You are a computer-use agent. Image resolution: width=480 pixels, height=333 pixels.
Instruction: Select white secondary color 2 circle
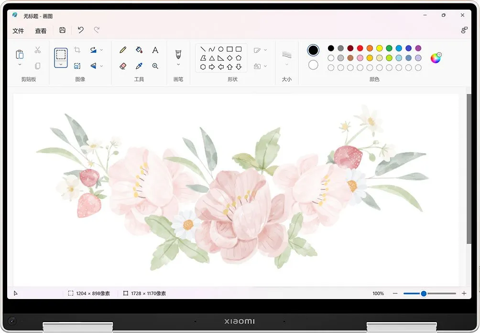coord(313,65)
